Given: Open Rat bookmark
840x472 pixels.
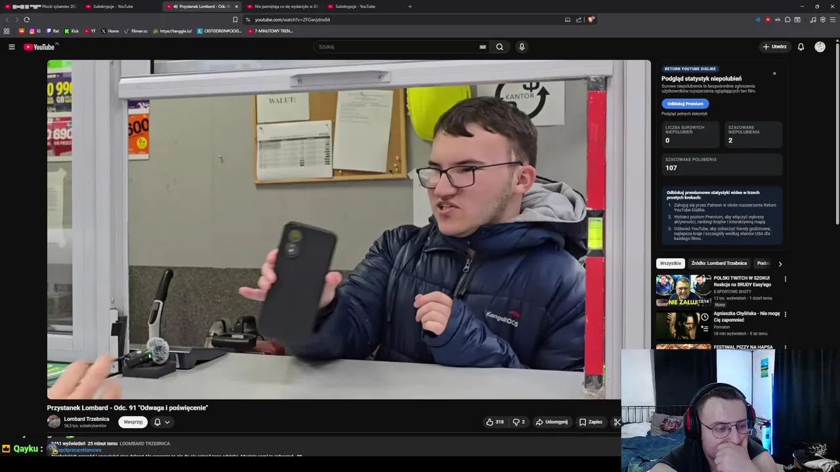Looking at the screenshot, I should [x=52, y=31].
